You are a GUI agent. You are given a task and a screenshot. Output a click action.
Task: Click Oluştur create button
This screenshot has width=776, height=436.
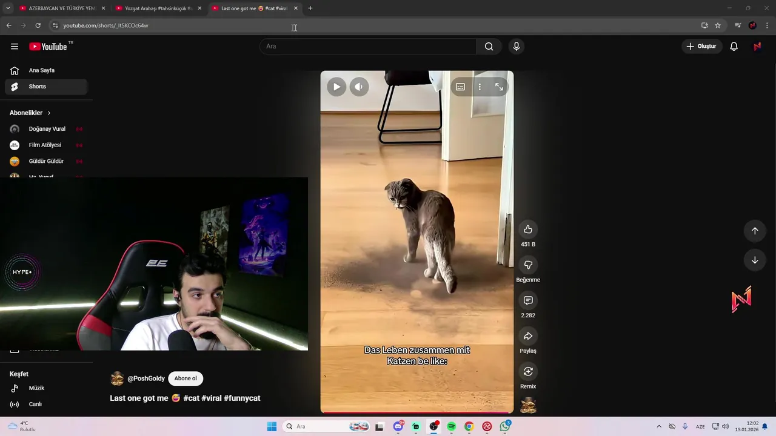701,47
